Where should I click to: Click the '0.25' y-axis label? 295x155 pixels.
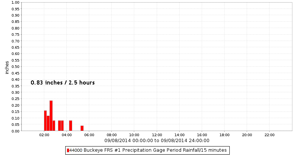click(x=15, y=99)
